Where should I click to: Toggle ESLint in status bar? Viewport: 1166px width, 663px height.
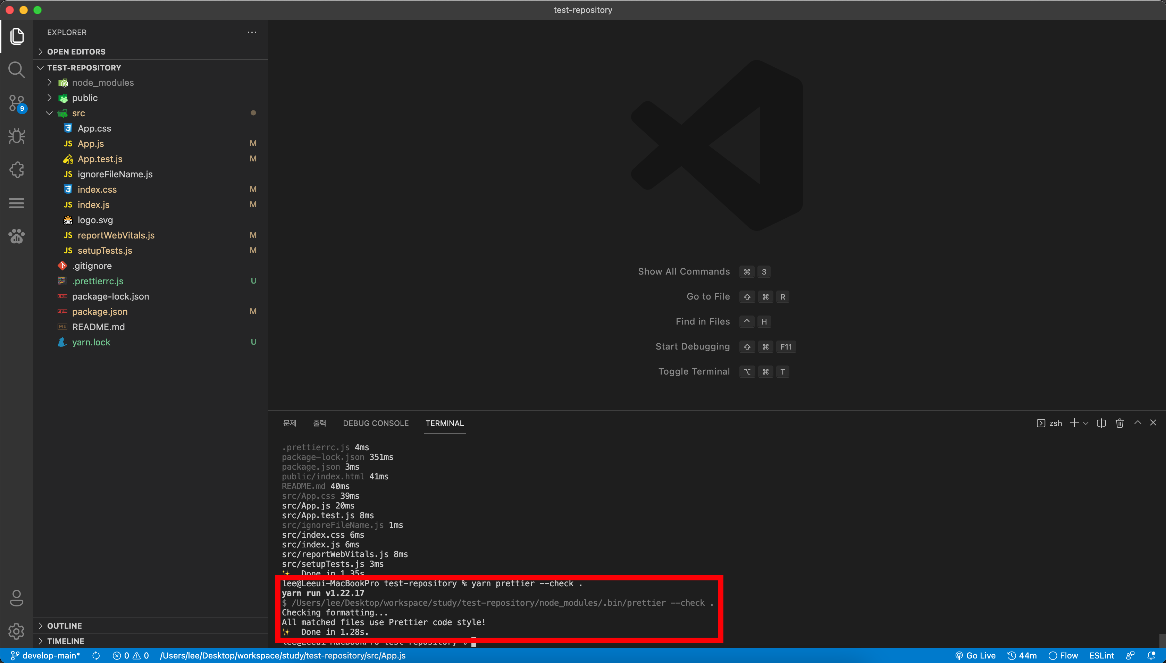click(1101, 656)
